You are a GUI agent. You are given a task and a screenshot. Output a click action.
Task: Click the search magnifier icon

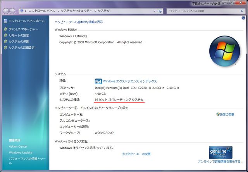pyautogui.click(x=242, y=11)
